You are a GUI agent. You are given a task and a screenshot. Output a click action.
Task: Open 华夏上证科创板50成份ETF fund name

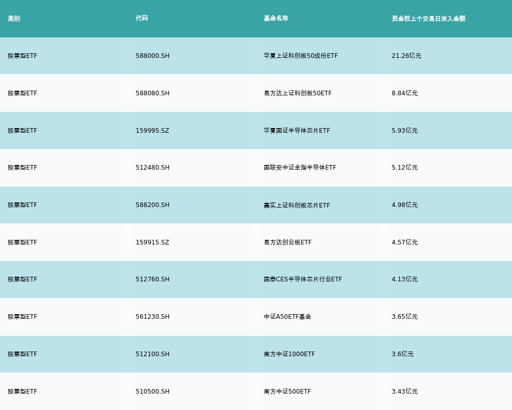coord(301,56)
